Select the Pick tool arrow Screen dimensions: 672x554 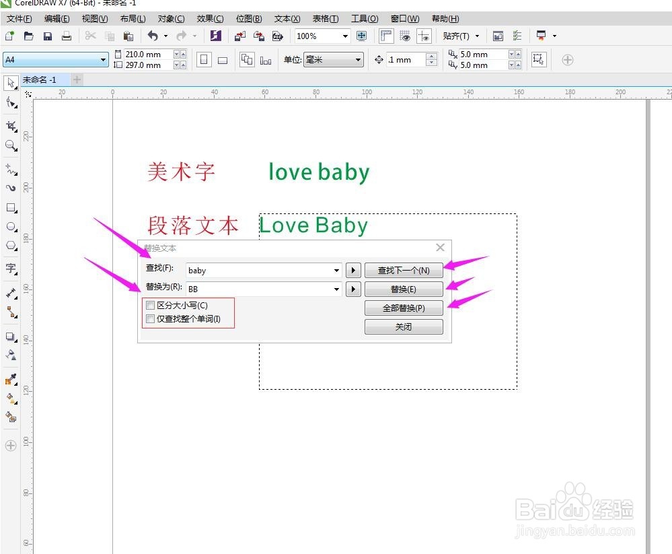tap(11, 83)
